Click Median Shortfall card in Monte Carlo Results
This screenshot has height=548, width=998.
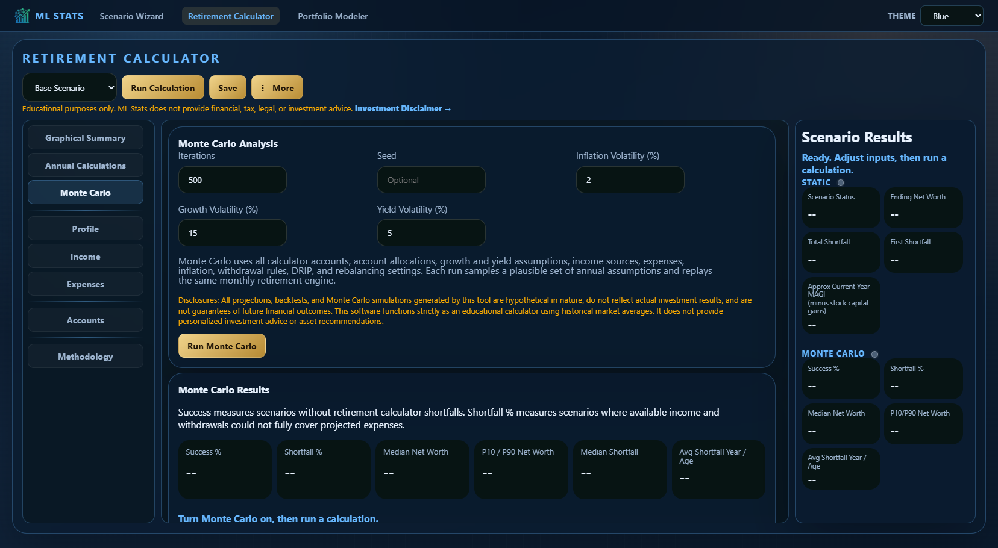(x=620, y=470)
